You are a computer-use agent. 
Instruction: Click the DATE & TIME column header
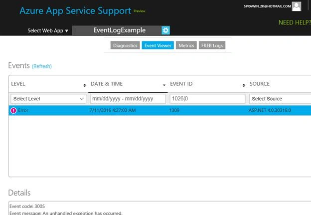click(x=107, y=84)
